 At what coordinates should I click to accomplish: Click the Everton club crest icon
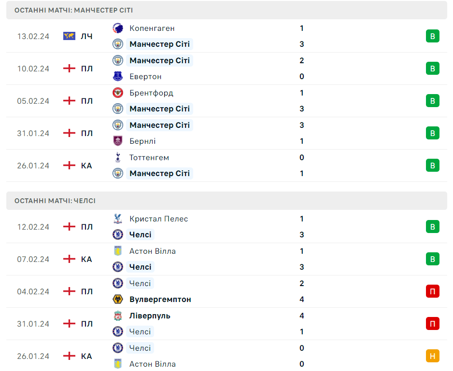(118, 76)
